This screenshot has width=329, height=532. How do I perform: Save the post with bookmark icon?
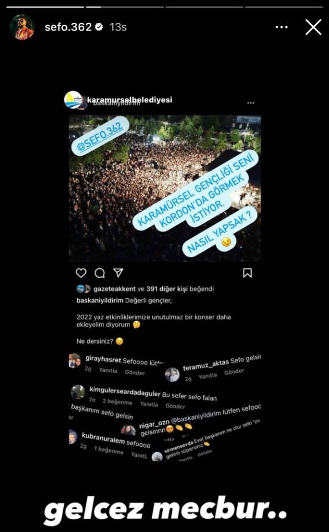coord(247,273)
